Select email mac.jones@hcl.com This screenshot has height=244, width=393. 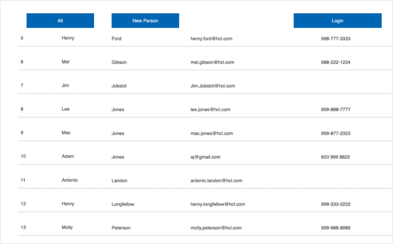pos(211,133)
